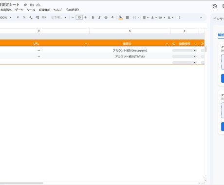The height and width of the screenshot is (185, 224).
Task: Open version history clock icon
Action: (x=215, y=6)
